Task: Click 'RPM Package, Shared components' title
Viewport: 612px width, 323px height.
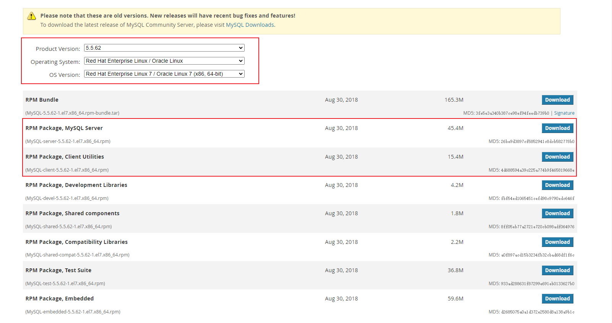Action: 73,213
